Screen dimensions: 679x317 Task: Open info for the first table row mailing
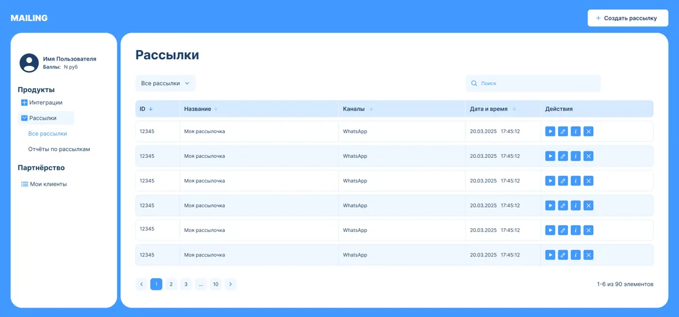[575, 131]
